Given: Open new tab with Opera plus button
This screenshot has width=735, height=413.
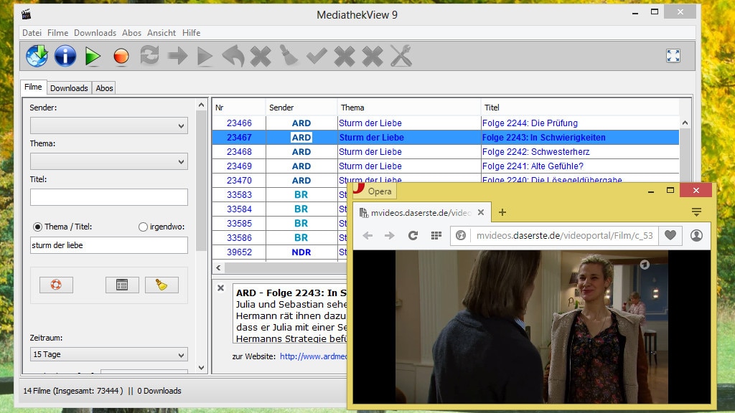Looking at the screenshot, I should pyautogui.click(x=502, y=212).
